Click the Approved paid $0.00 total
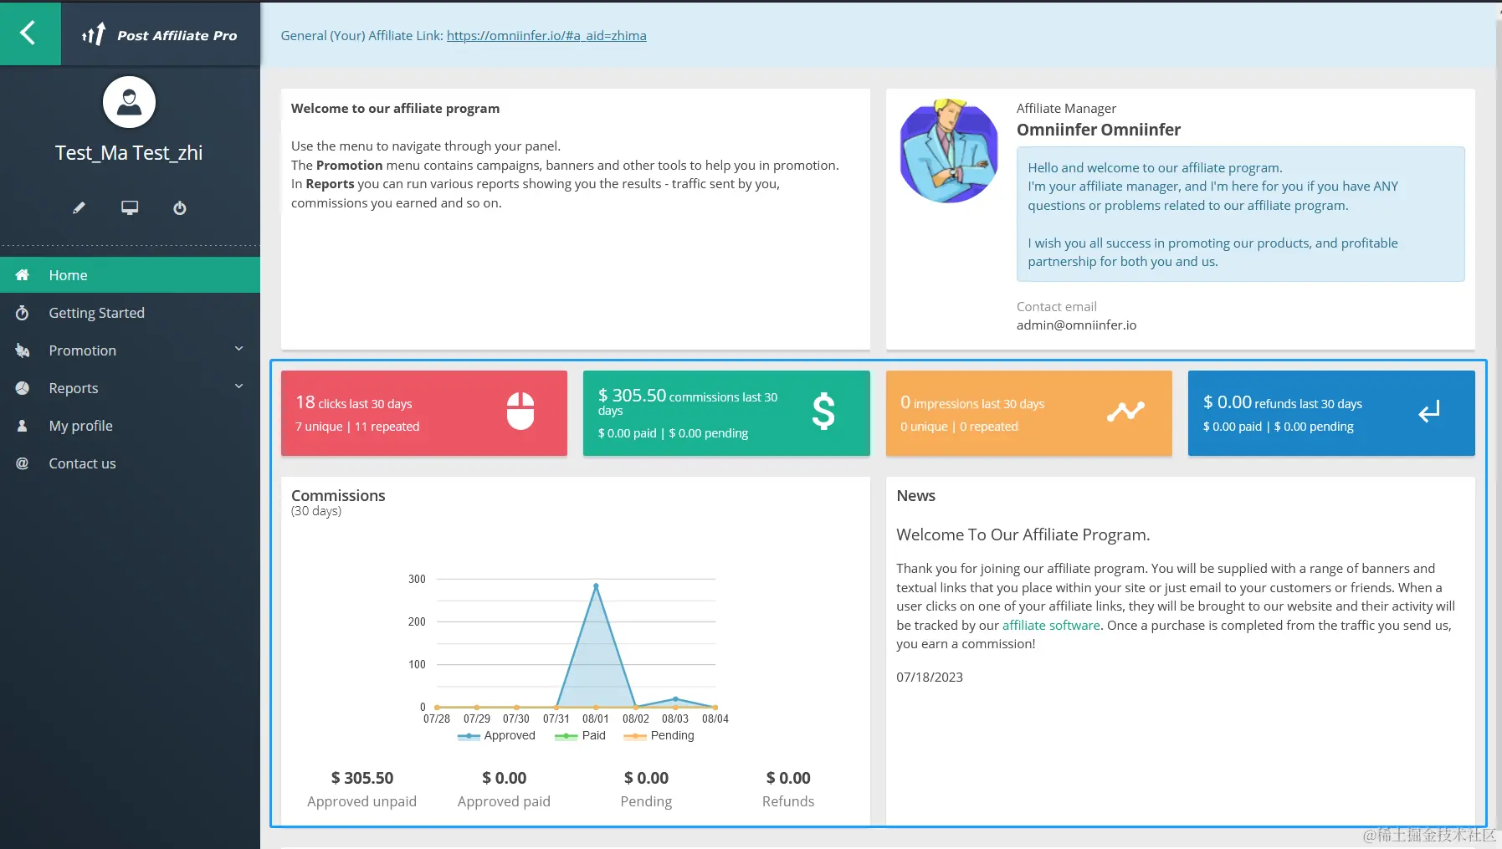This screenshot has width=1502, height=849. [505, 778]
